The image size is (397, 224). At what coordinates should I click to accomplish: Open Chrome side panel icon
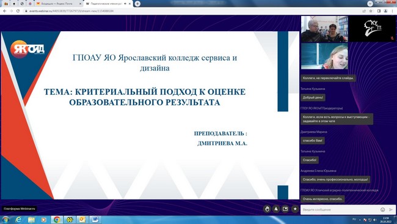tap(379, 11)
